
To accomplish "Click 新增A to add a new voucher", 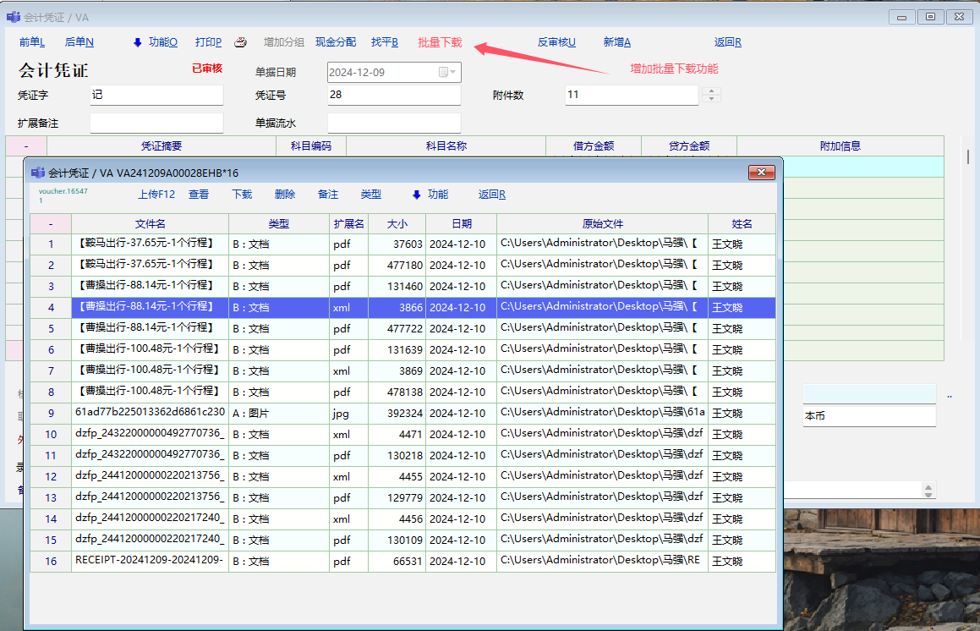I will [616, 42].
